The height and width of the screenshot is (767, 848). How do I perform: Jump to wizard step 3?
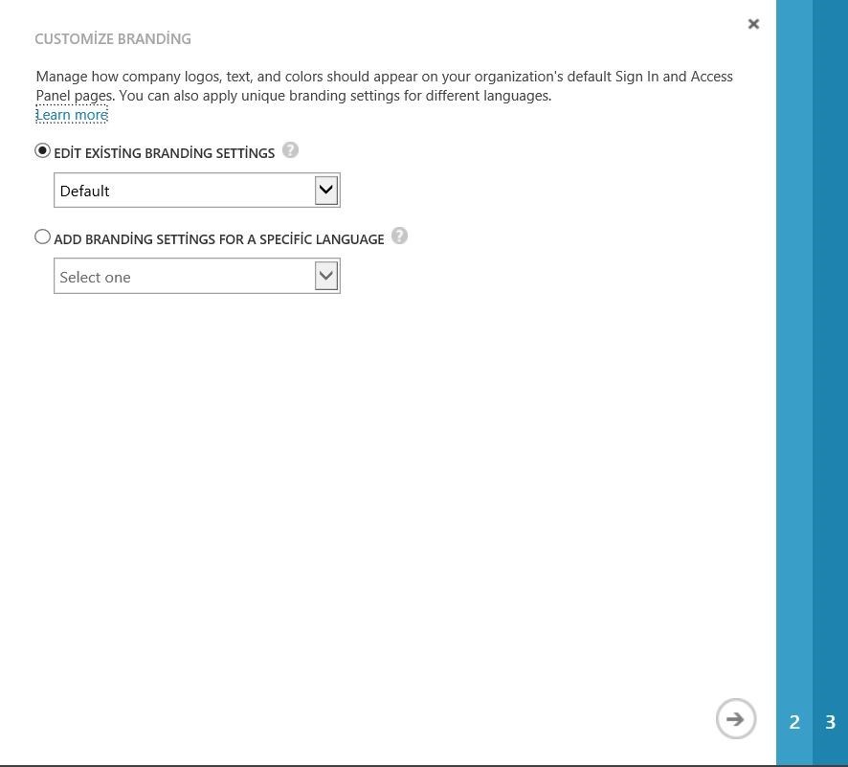point(831,722)
